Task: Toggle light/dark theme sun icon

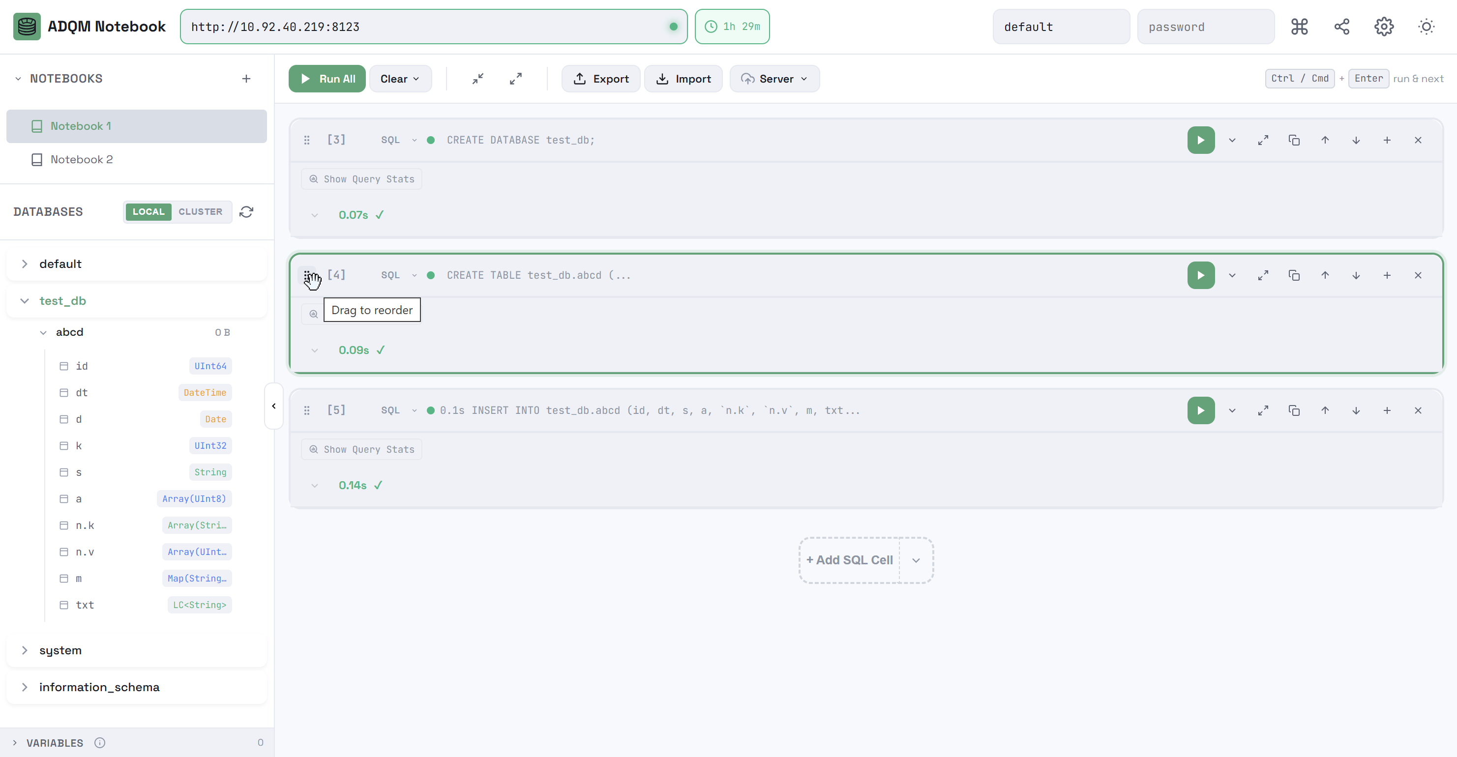Action: point(1426,27)
